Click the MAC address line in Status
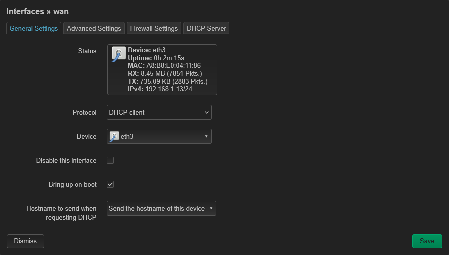Screen dimensions: 449x255 [x=164, y=65]
